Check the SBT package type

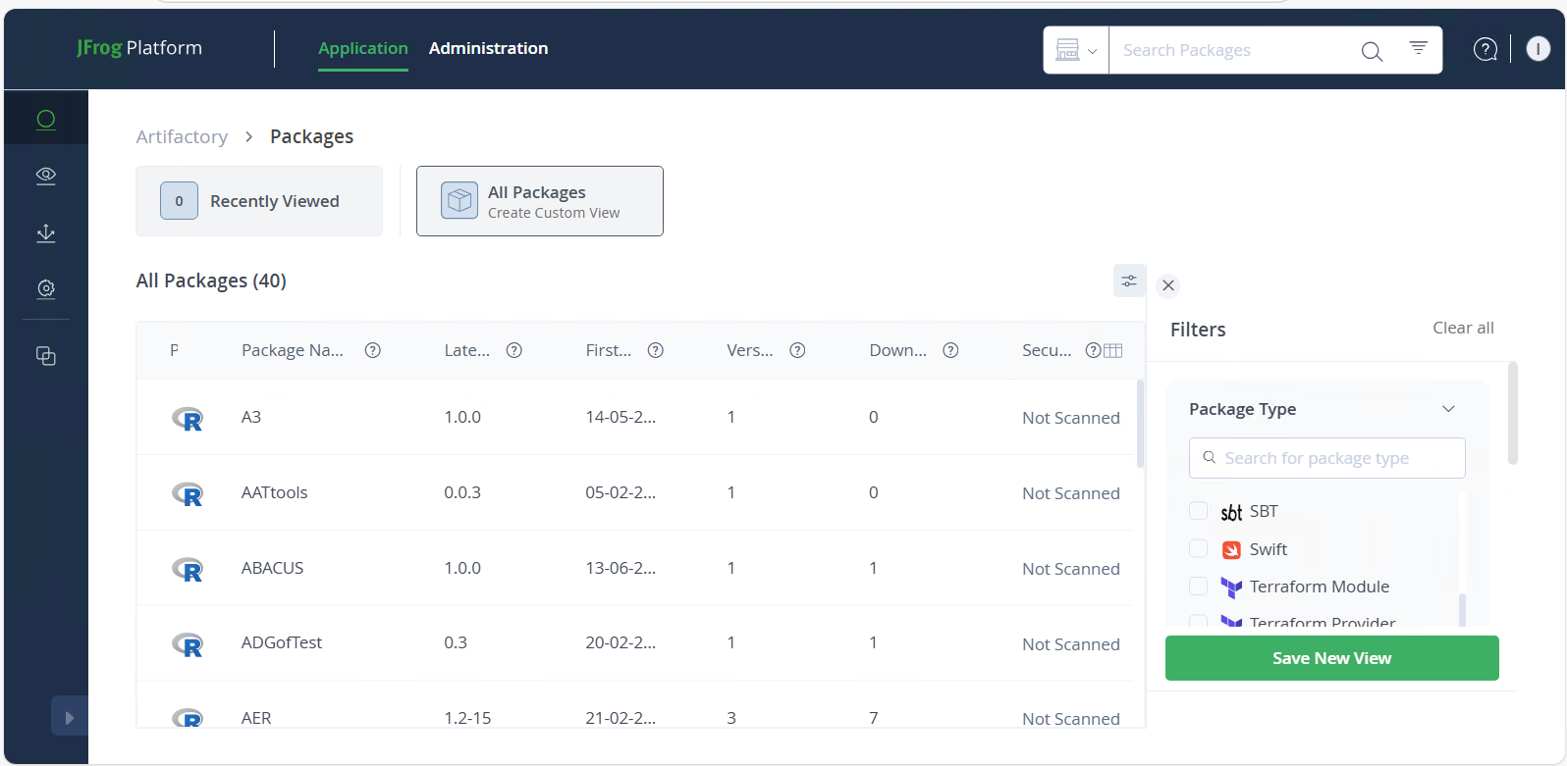click(x=1198, y=511)
